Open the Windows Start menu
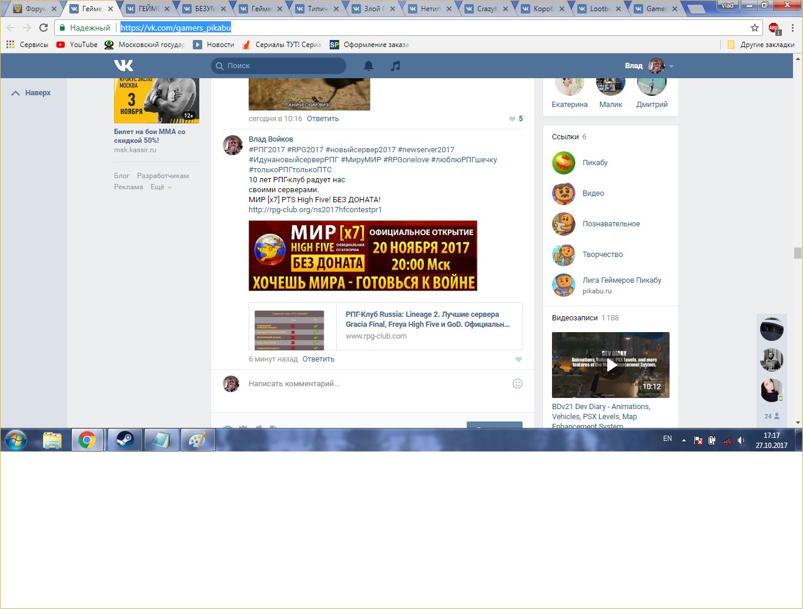The width and height of the screenshot is (803, 609). (x=16, y=440)
